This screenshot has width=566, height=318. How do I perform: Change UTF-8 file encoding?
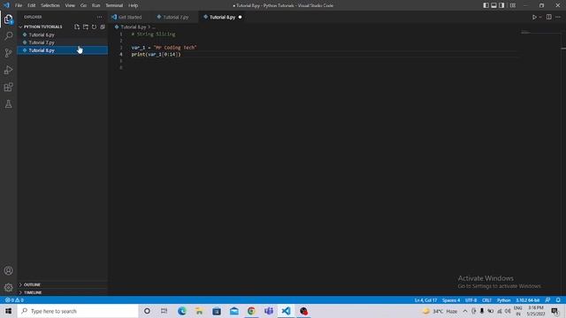point(470,300)
